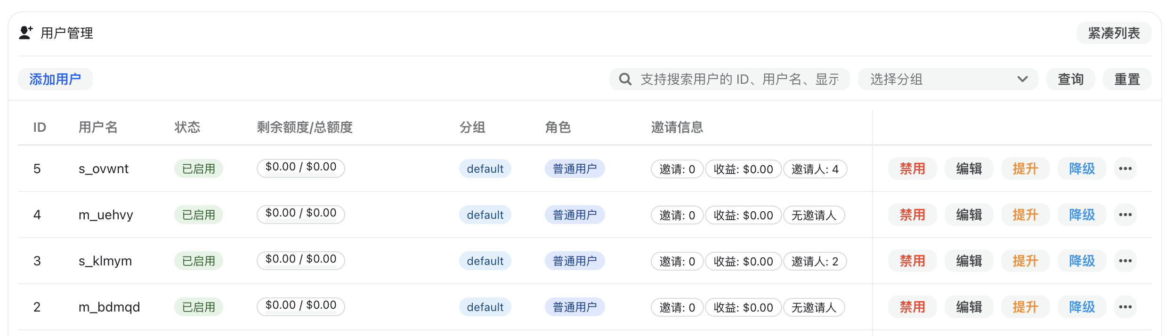Click the user management person icon
Screen dimensions: 1165x336
pyautogui.click(x=25, y=32)
